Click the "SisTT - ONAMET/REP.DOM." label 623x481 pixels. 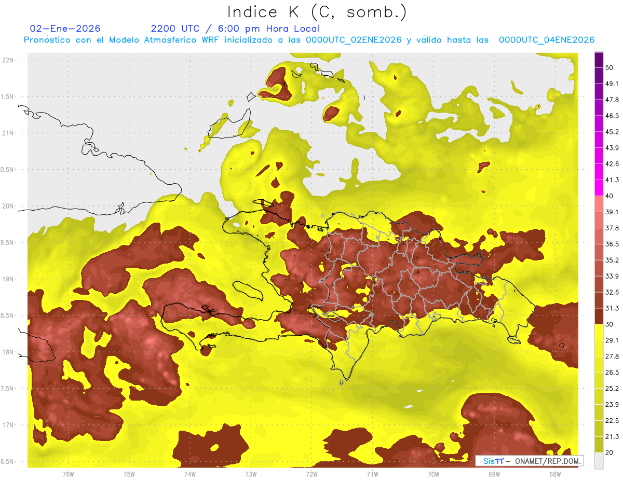coord(529,461)
